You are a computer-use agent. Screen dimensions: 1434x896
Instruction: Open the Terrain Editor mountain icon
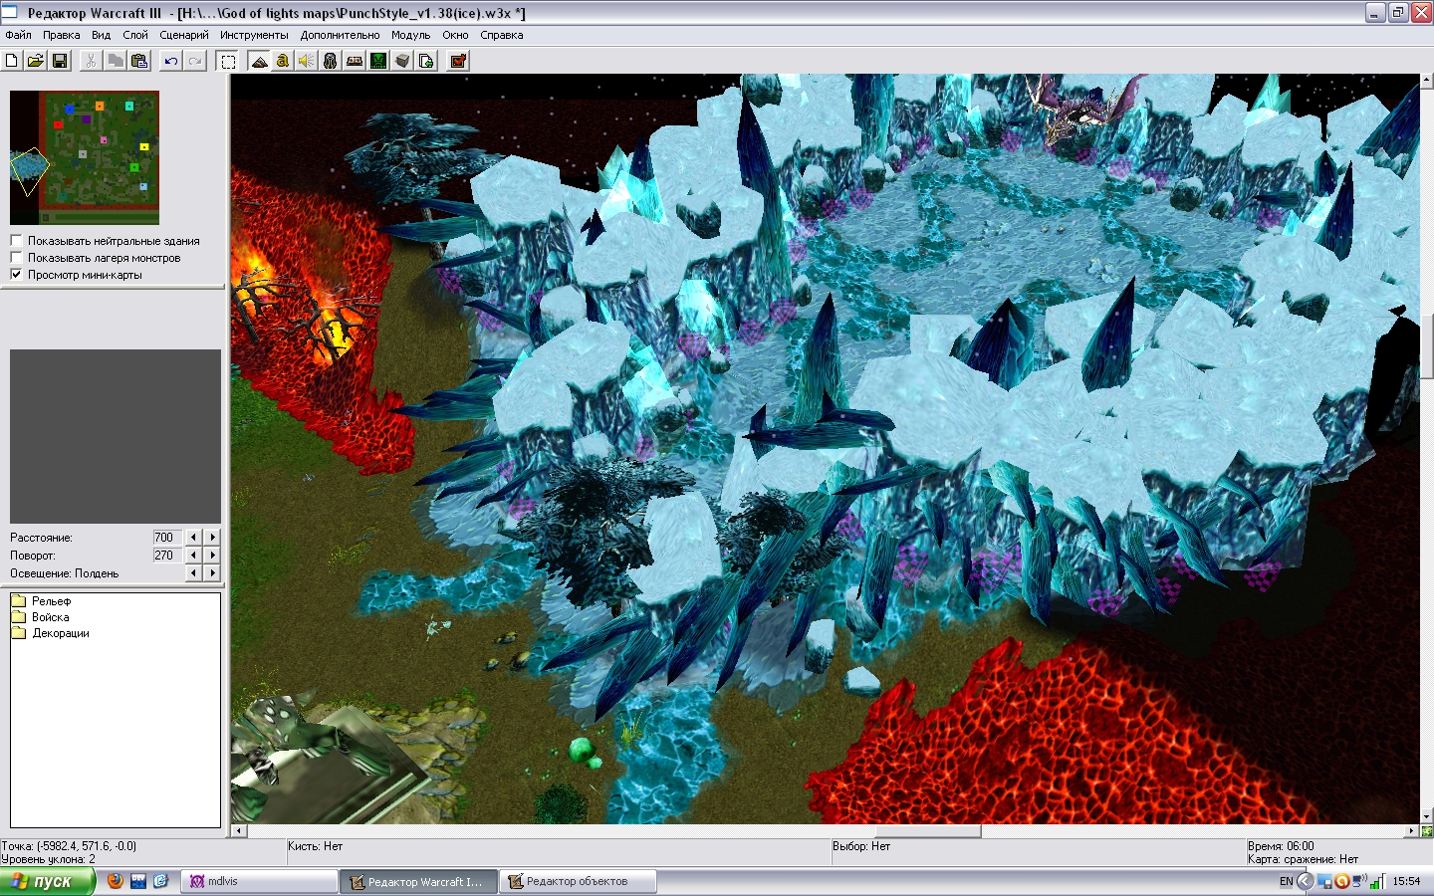click(x=259, y=61)
